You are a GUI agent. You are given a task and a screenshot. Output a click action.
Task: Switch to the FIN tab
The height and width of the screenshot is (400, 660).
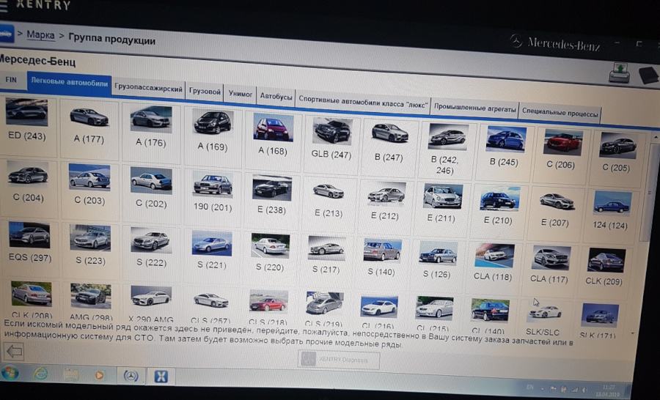point(11,80)
